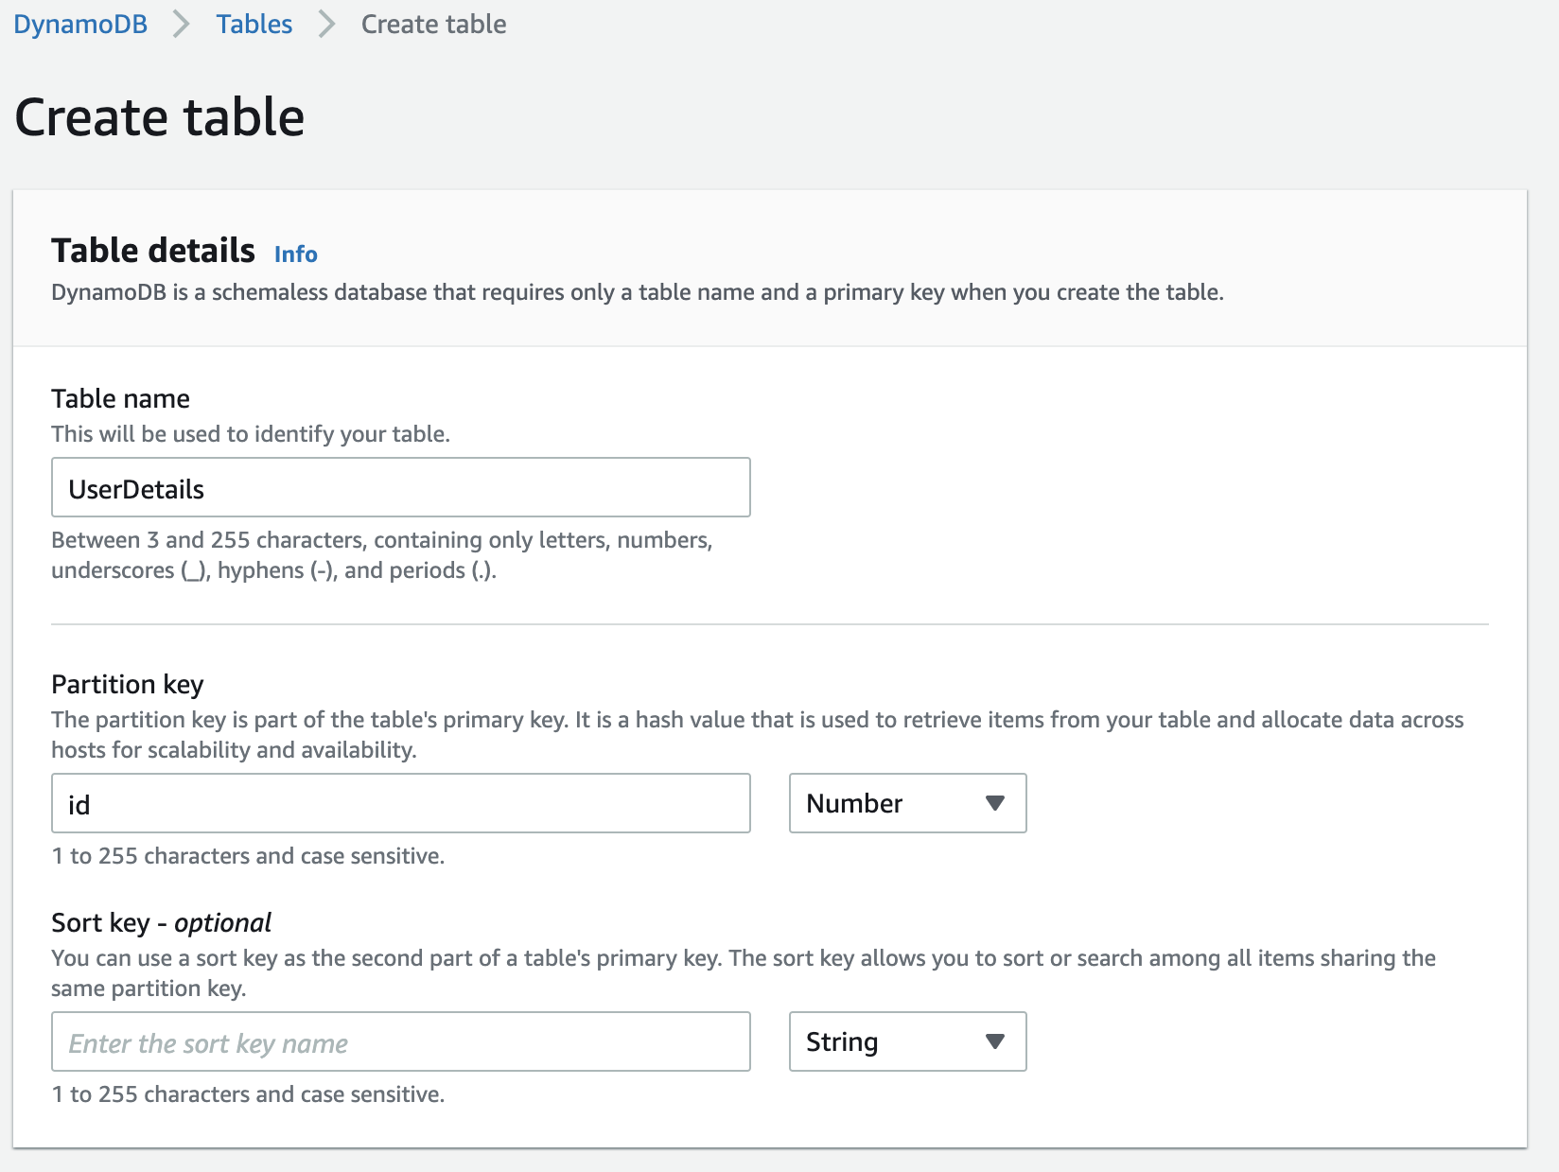Click the partition key hash value description
1559x1172 pixels.
pyautogui.click(x=757, y=735)
